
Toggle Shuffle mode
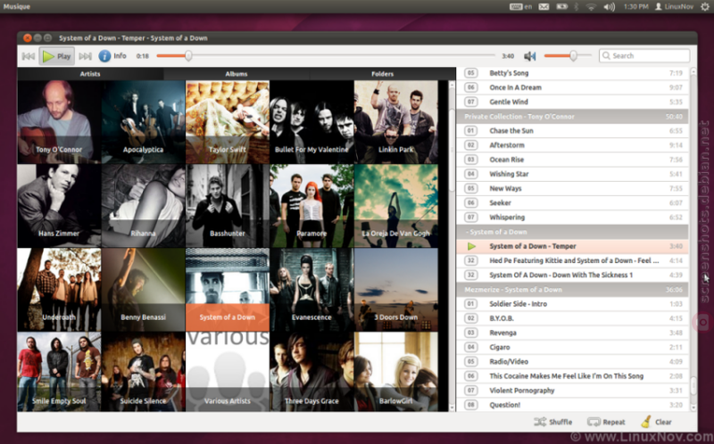[x=553, y=423]
